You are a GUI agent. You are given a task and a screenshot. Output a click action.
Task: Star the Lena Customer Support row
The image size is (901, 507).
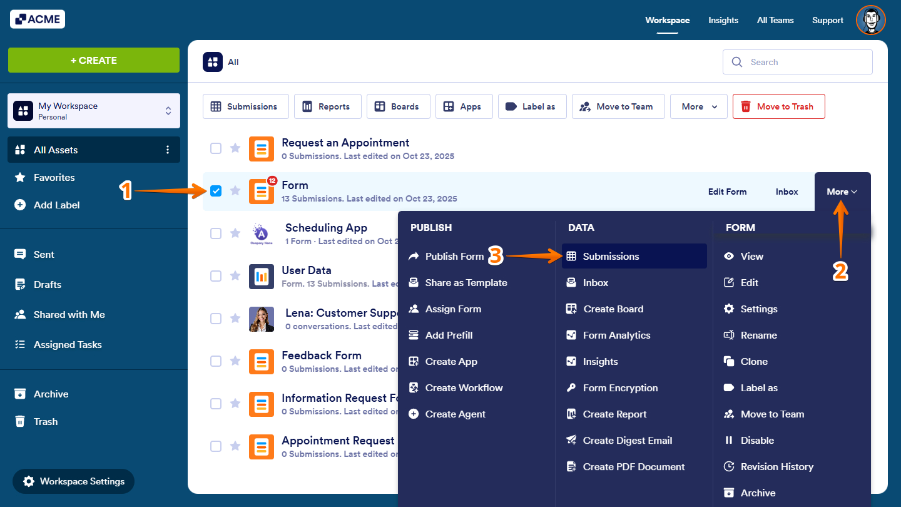click(x=235, y=319)
